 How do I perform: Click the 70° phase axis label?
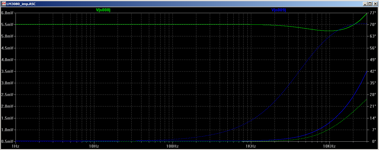tap(372, 24)
